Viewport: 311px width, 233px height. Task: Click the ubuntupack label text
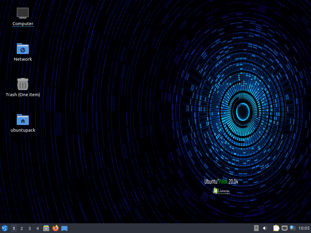pos(23,130)
